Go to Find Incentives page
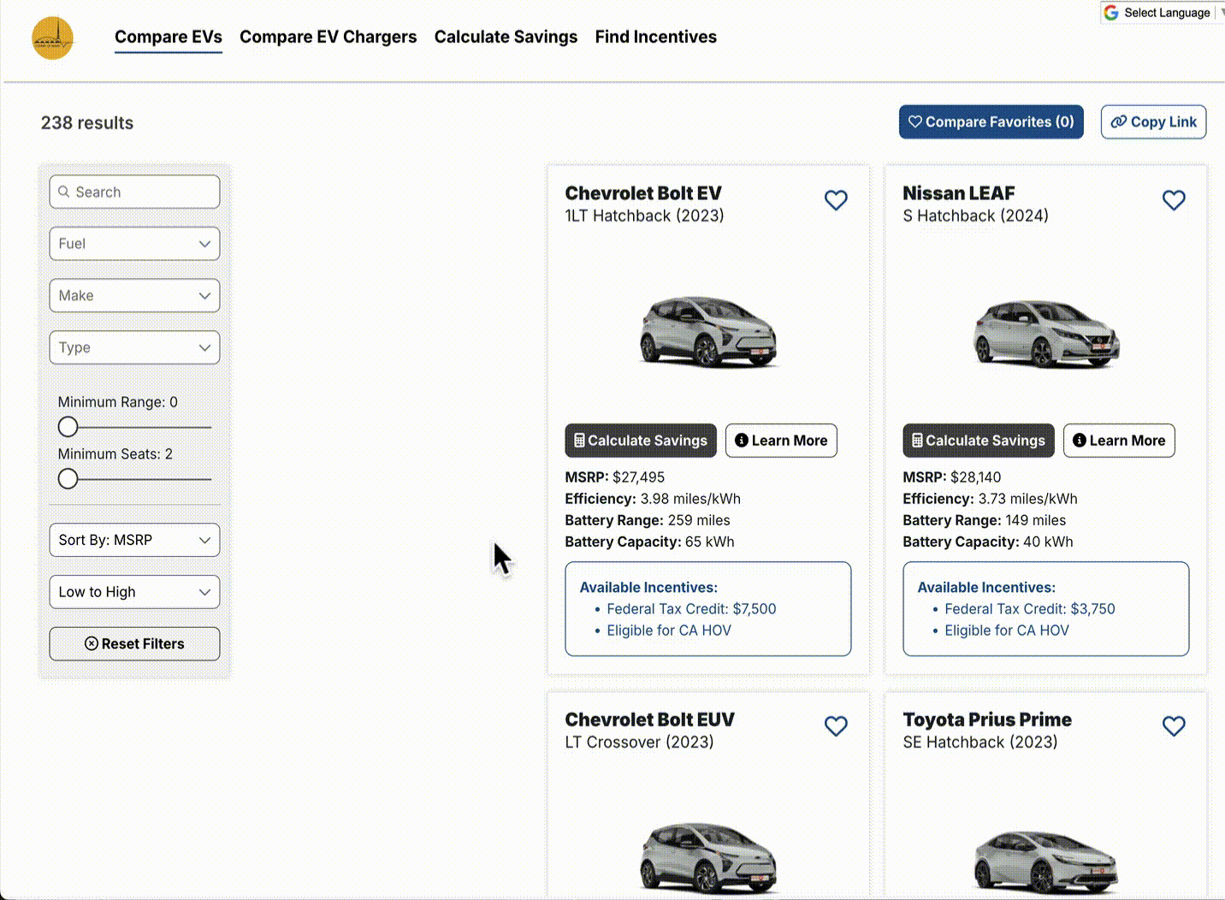1225x900 pixels. pyautogui.click(x=656, y=37)
